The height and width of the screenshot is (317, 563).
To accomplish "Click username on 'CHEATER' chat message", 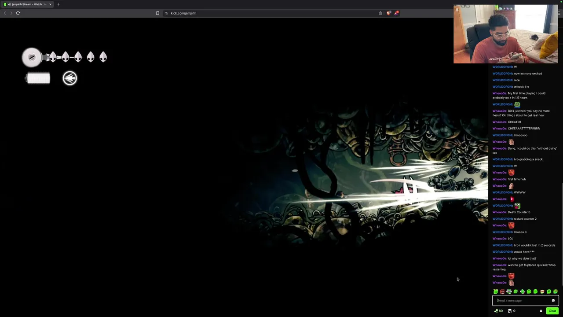I will (499, 122).
